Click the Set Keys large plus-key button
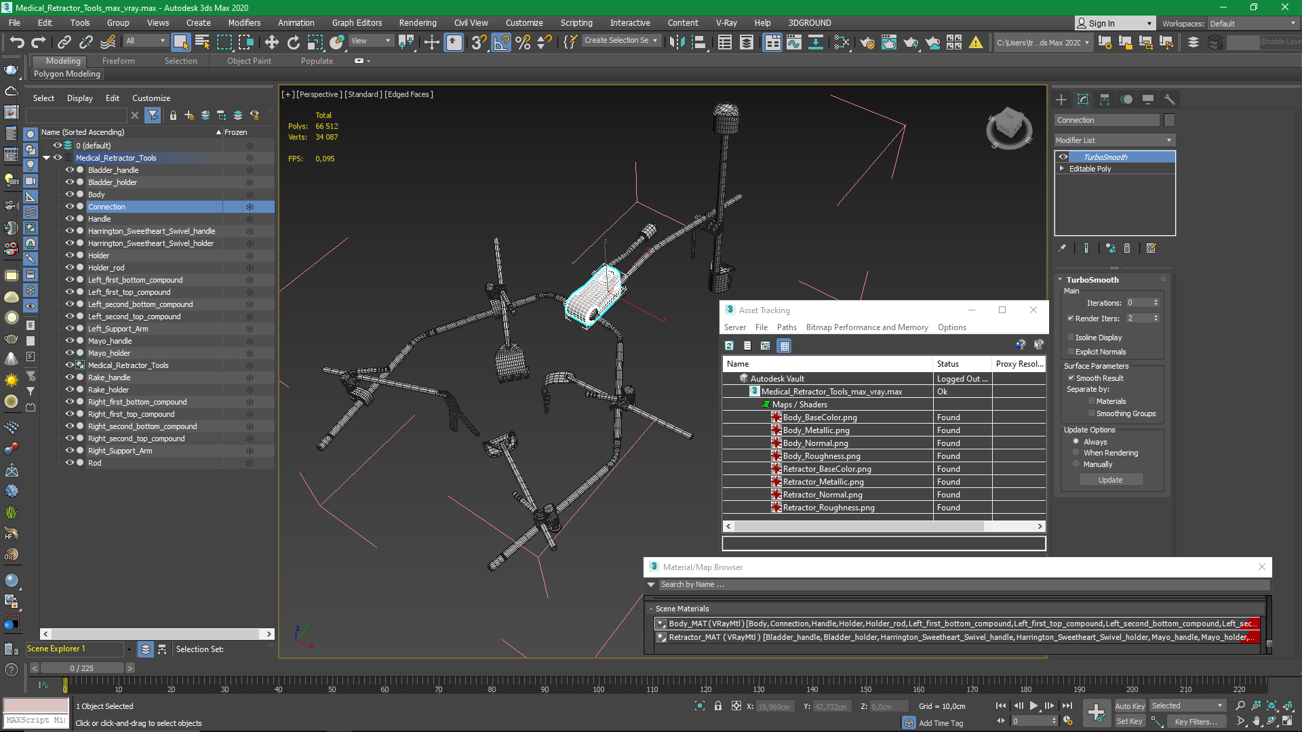The image size is (1302, 732). pos(1096,712)
